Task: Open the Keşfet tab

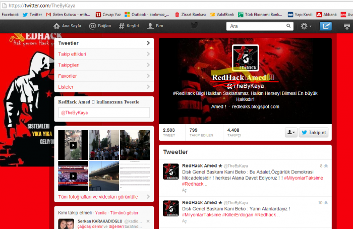Action: point(128,26)
